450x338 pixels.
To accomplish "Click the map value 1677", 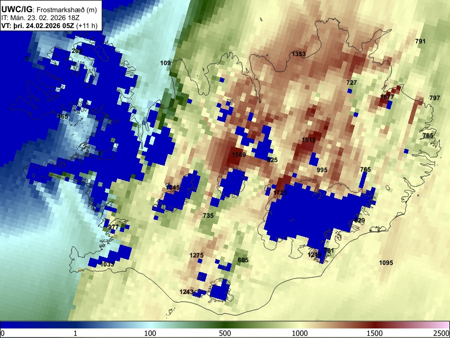I will 387,97.
